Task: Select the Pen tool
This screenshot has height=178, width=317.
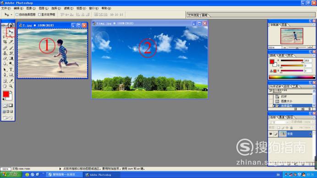Action: tap(5, 75)
